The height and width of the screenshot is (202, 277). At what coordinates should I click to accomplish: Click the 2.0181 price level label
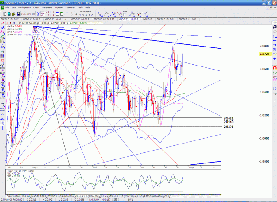click(x=228, y=117)
